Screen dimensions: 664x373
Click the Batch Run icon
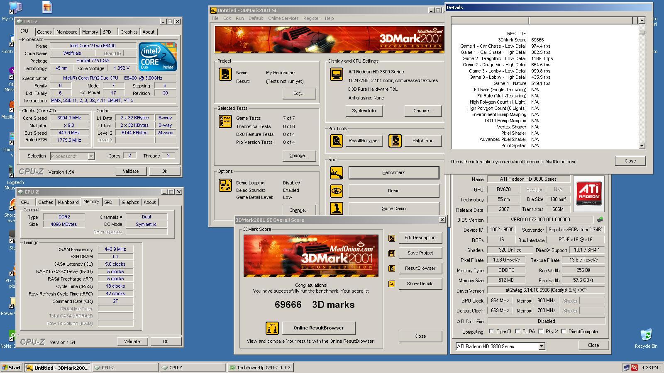tap(395, 140)
